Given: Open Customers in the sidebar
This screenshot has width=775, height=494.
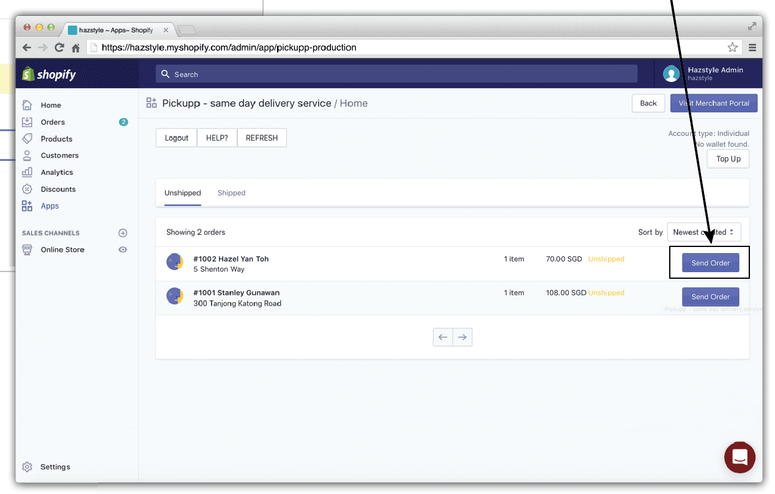Looking at the screenshot, I should point(59,155).
